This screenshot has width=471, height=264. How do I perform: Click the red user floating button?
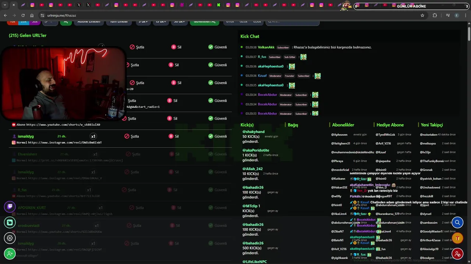coord(457,254)
